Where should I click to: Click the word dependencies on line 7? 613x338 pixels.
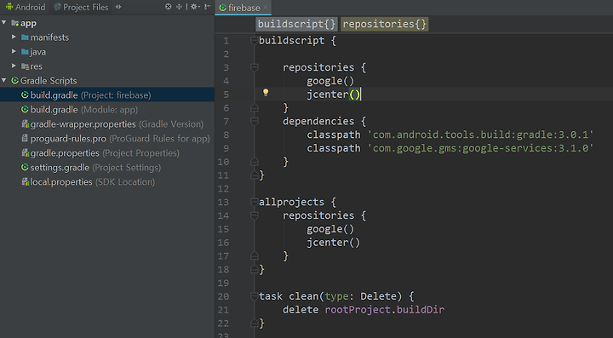coord(318,122)
